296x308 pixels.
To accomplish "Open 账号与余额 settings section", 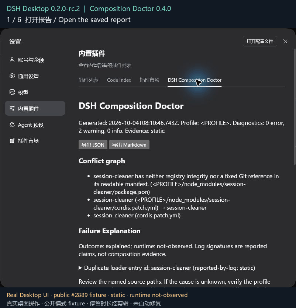I will pyautogui.click(x=35, y=60).
